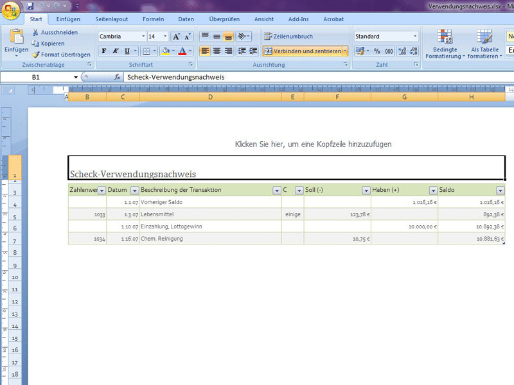Open the Datum column filter dropdown
This screenshot has width=514, height=385.
pyautogui.click(x=135, y=191)
